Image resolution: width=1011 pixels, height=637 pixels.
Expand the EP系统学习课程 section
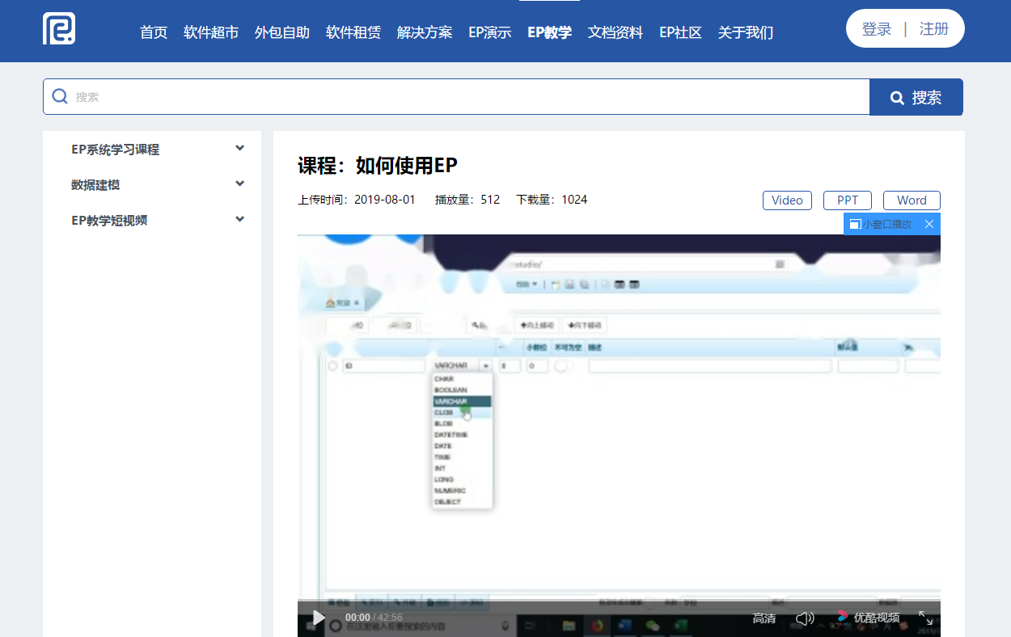click(x=239, y=149)
